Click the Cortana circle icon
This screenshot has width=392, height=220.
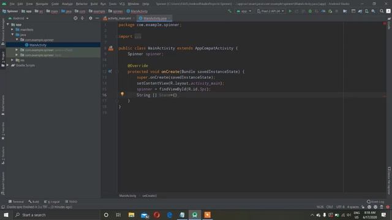(x=106, y=215)
